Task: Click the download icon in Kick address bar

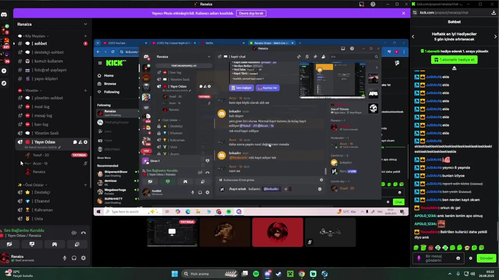Action: [x=494, y=12]
